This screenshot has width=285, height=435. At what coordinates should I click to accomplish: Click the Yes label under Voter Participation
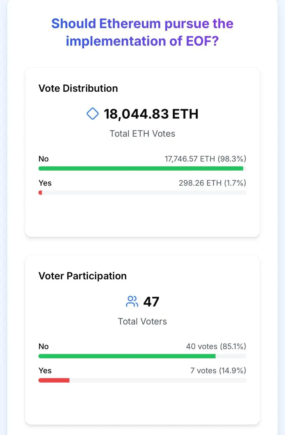pyautogui.click(x=45, y=370)
